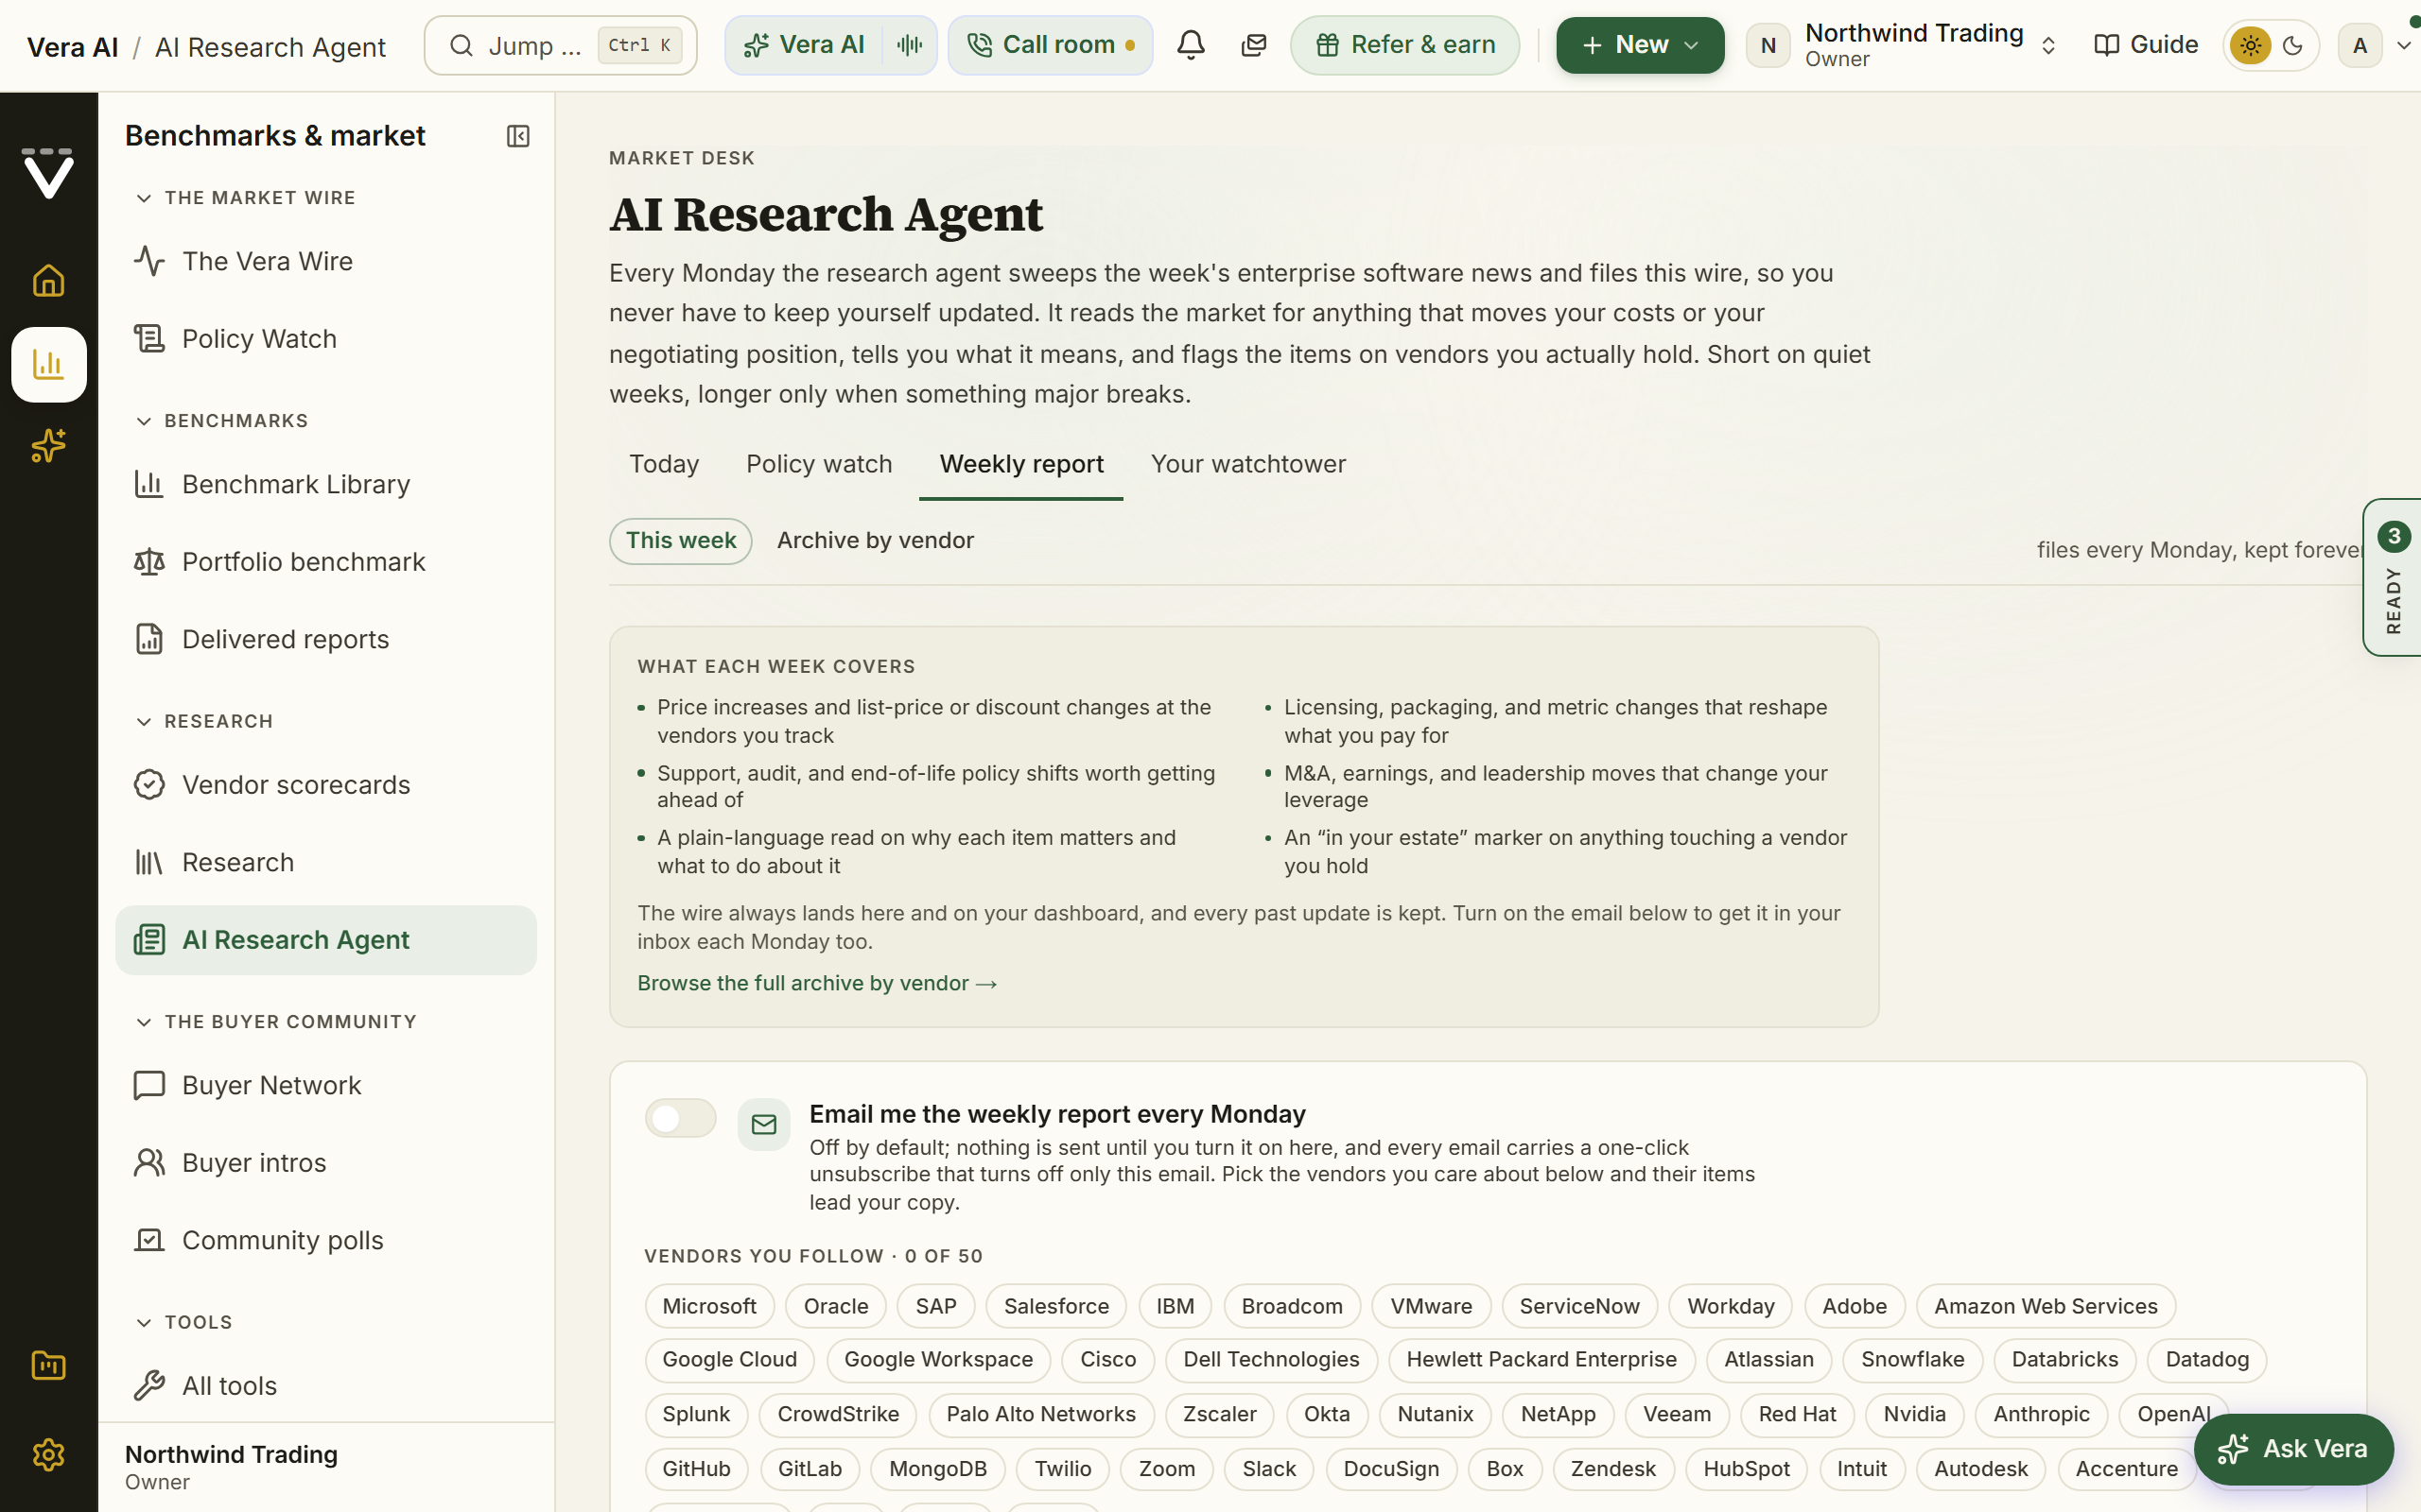This screenshot has width=2421, height=1512.
Task: Browse the full archive by vendor link
Action: pos(817,984)
